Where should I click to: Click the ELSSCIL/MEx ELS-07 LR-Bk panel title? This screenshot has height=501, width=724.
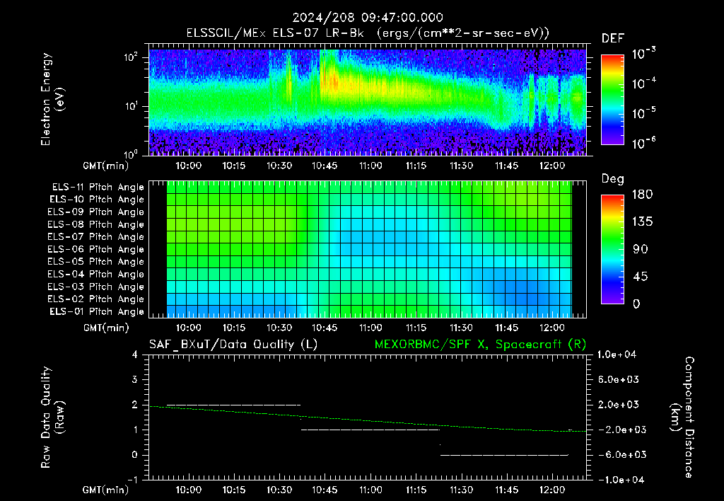click(x=368, y=33)
